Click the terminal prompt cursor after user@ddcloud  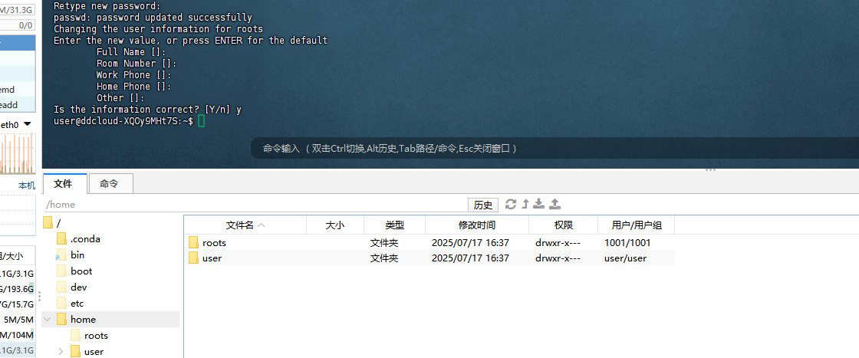tap(201, 121)
